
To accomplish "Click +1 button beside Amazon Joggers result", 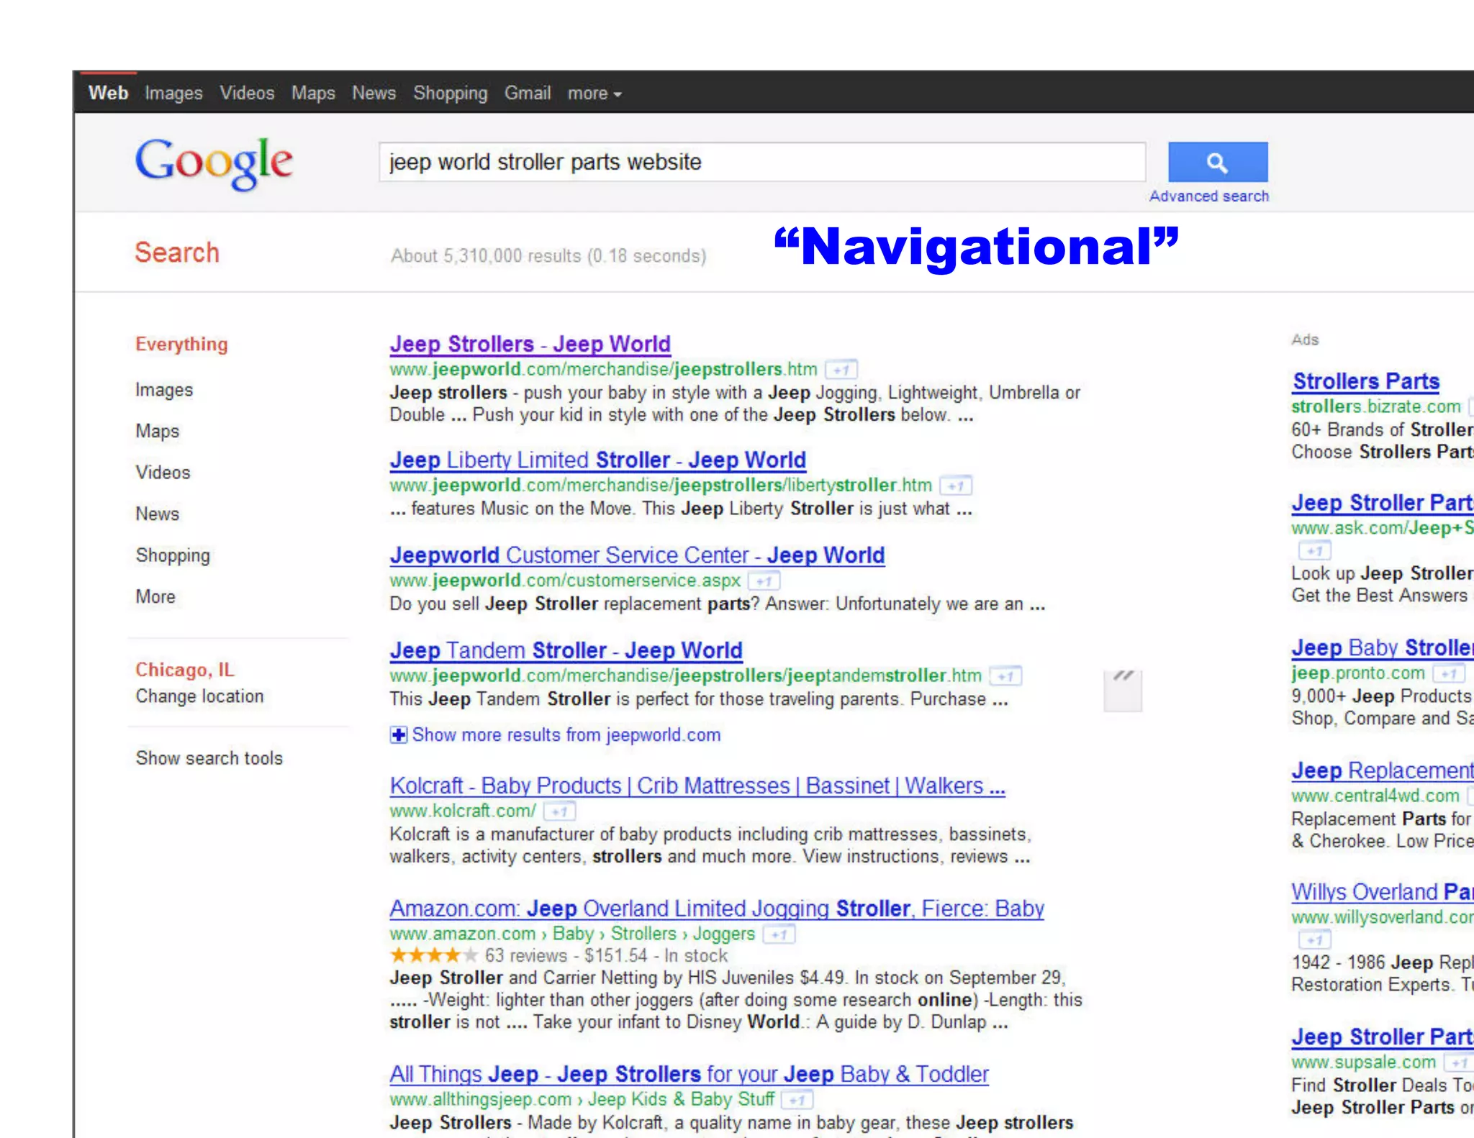I will tap(779, 934).
